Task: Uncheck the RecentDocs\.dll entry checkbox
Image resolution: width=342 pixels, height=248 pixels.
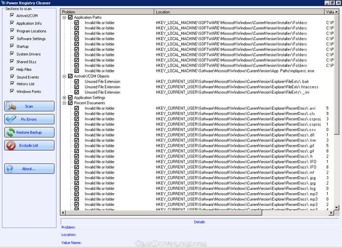Action: (77, 135)
